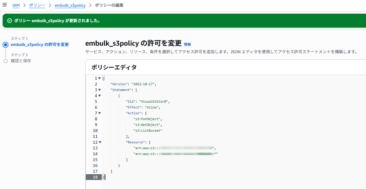Click the embulk_s3policy の許可を変更 step label
This screenshot has height=189, width=366.
pyautogui.click(x=40, y=44)
